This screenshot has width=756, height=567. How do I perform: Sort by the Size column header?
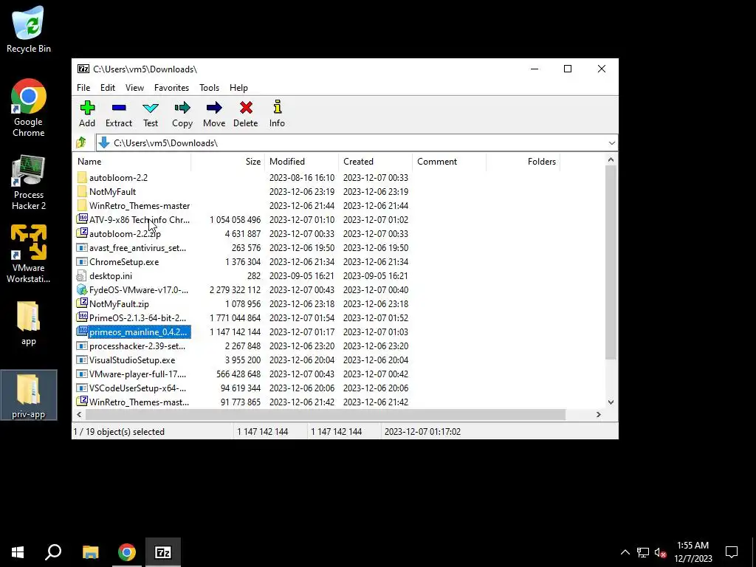tap(227, 162)
